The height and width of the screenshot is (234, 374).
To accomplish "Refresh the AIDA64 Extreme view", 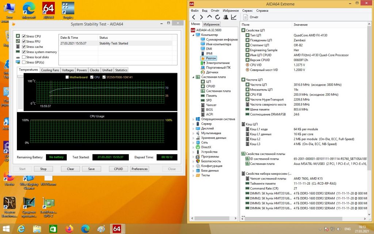I will point(218,17).
